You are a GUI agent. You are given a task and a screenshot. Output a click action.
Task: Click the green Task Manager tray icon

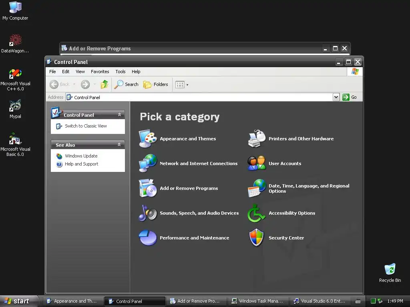373,301
